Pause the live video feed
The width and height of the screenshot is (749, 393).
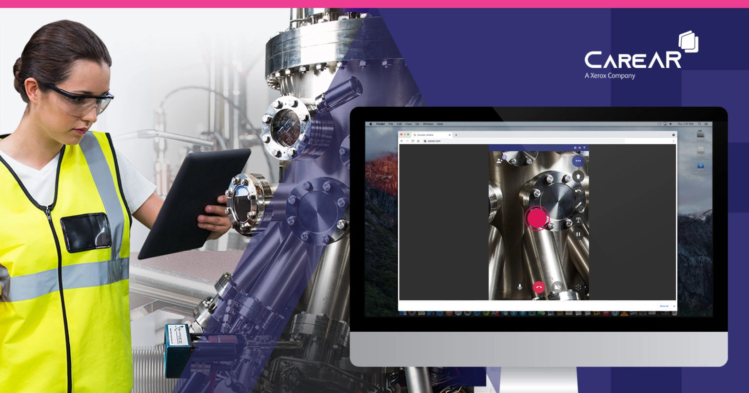(578, 235)
